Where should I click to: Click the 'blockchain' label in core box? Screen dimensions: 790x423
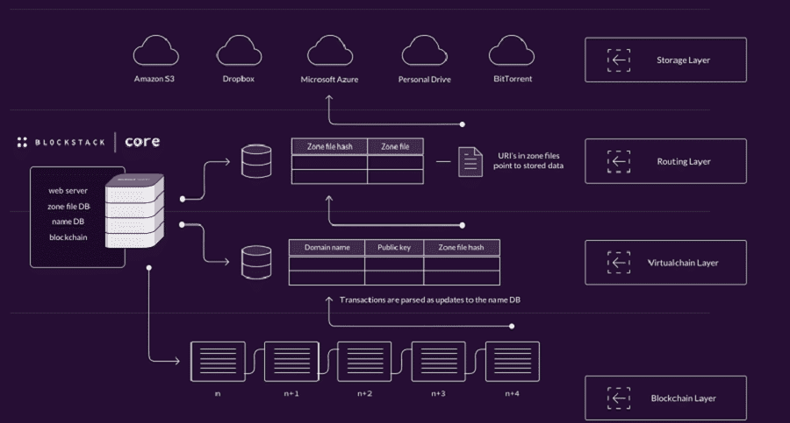pos(68,237)
